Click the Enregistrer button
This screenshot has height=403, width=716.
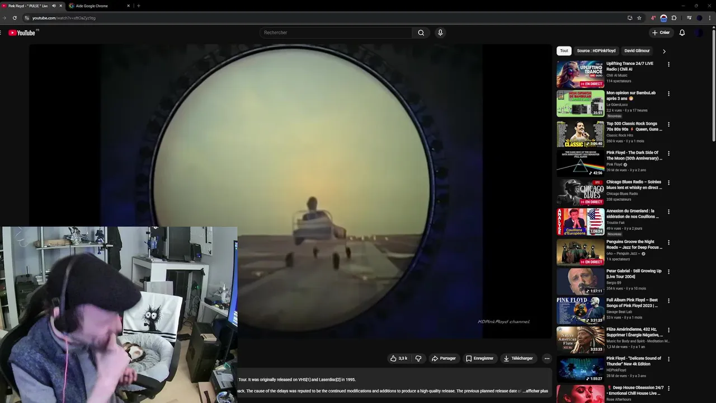click(479, 358)
